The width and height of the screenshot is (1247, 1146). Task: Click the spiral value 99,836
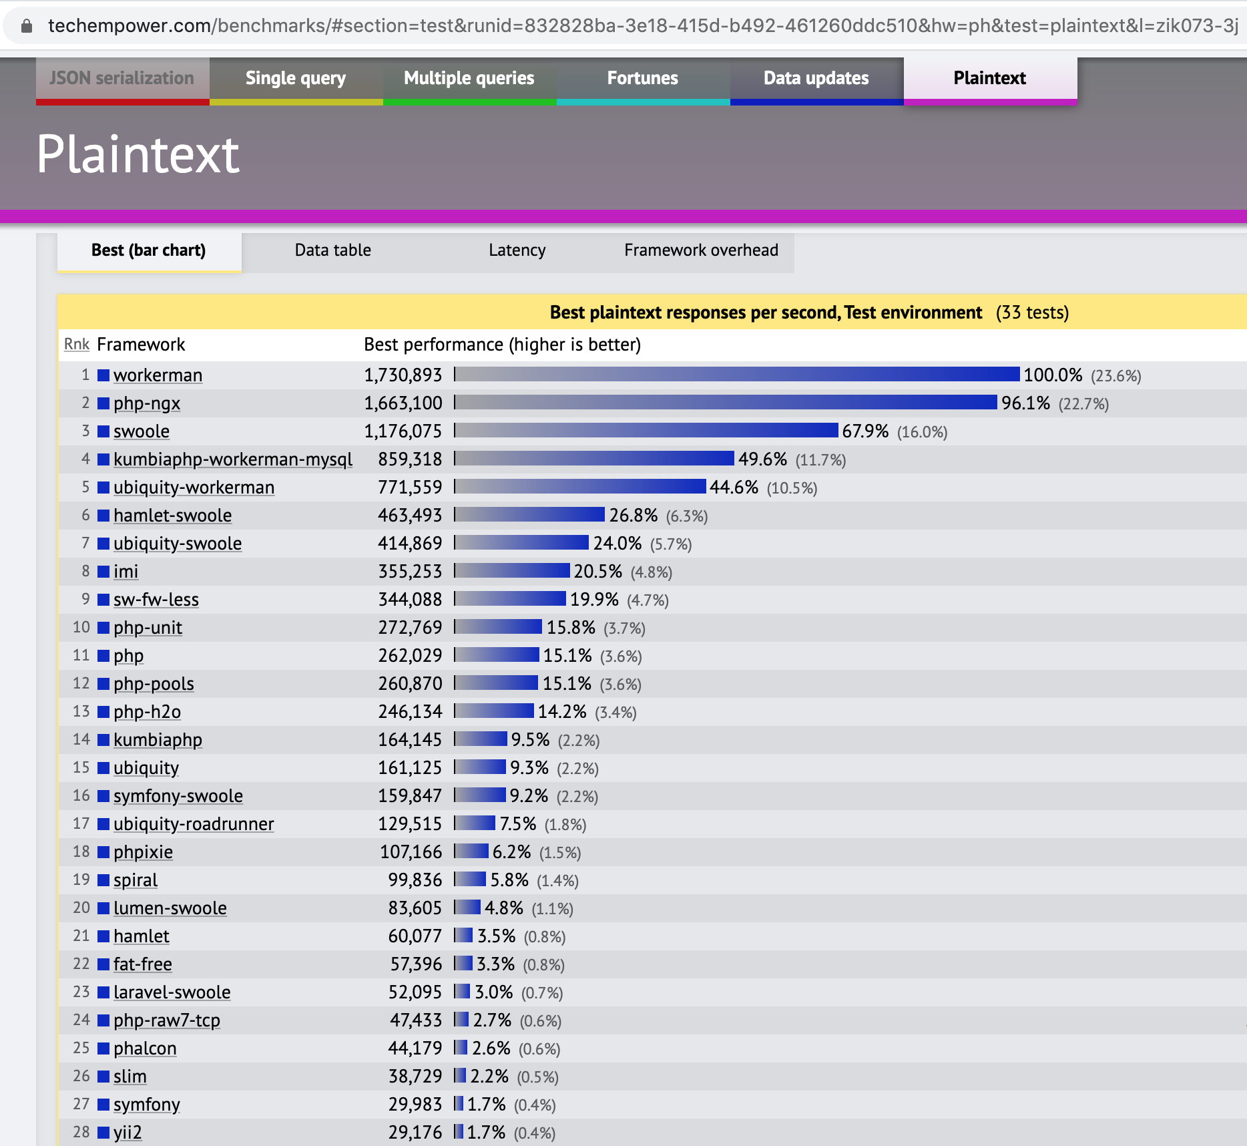click(415, 880)
